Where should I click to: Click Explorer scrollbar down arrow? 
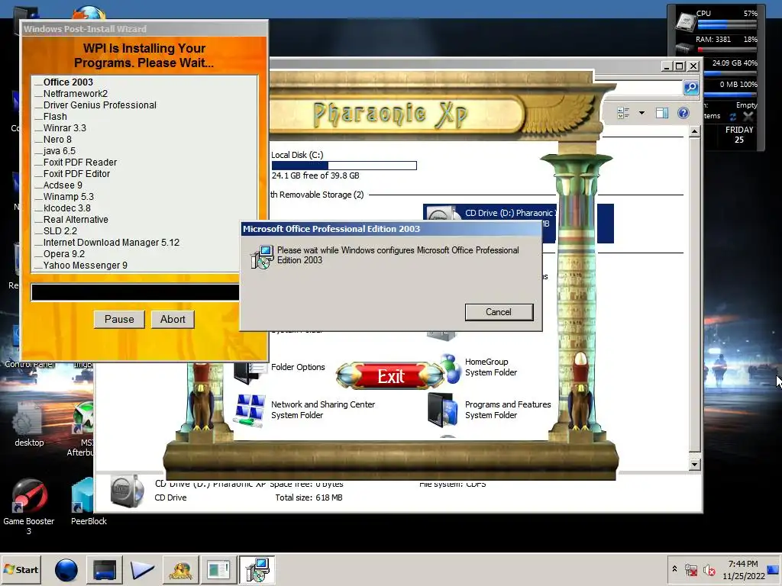(694, 465)
